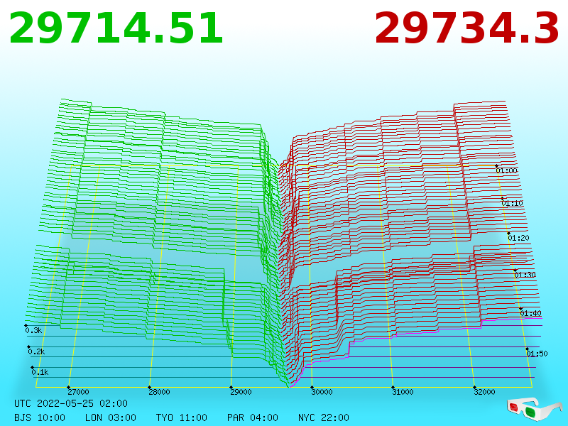
Task: Click the TYO 11:00 time label
Action: 182,417
